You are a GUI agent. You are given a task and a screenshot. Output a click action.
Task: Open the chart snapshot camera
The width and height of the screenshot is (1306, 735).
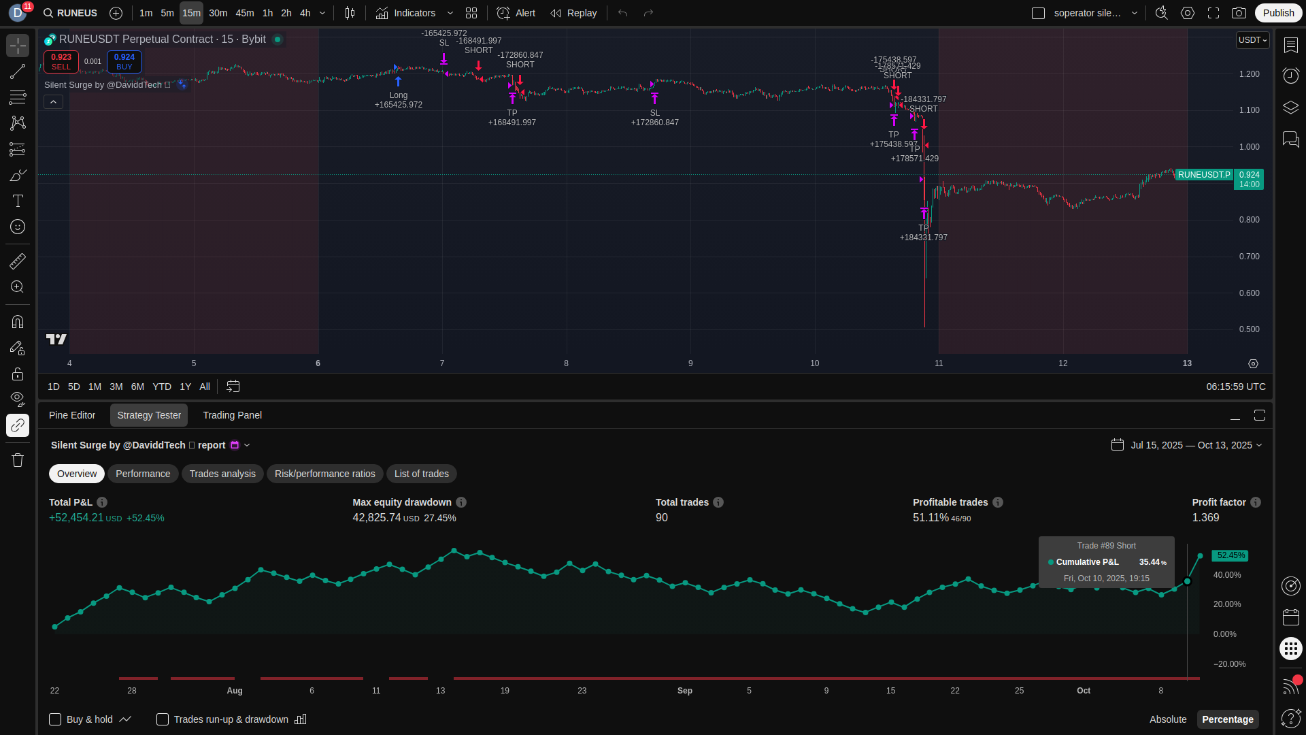1239,13
